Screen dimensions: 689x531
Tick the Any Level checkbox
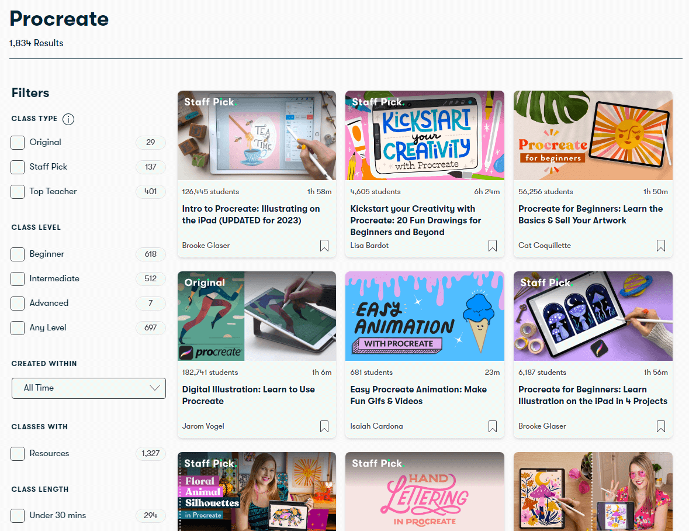(x=18, y=328)
